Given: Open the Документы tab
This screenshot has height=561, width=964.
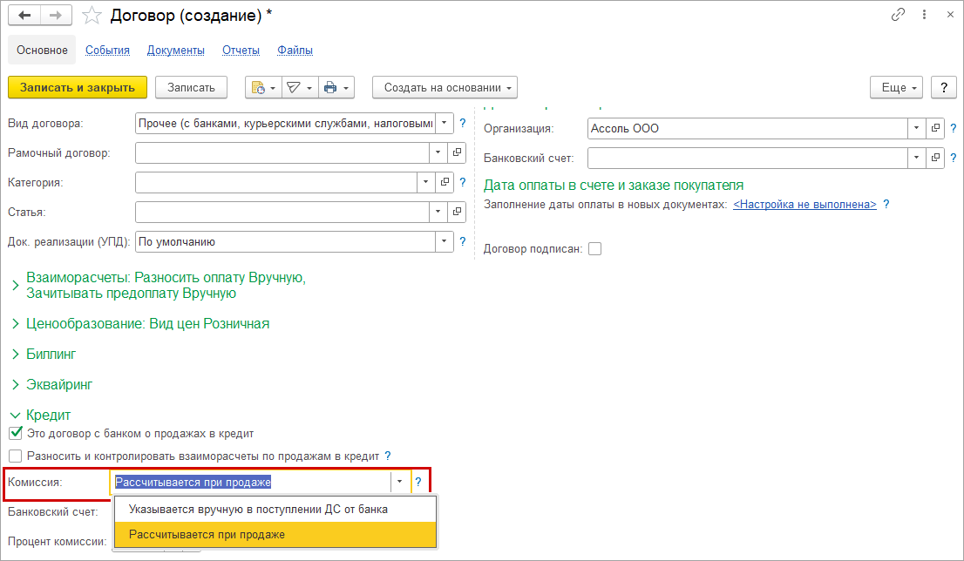Looking at the screenshot, I should coord(176,51).
